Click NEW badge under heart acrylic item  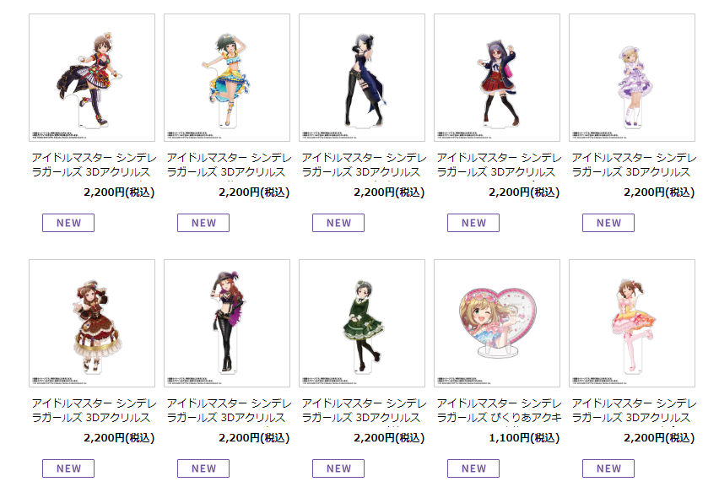click(473, 468)
